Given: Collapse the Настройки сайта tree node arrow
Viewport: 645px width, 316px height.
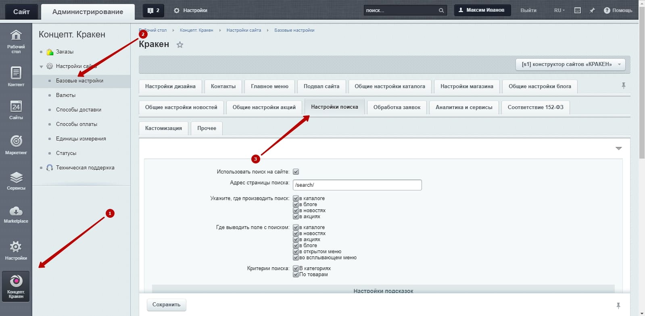Looking at the screenshot, I should 41,67.
